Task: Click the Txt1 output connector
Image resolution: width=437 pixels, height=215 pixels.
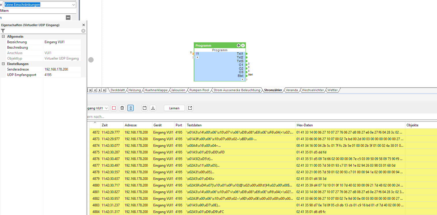Action: (246, 54)
